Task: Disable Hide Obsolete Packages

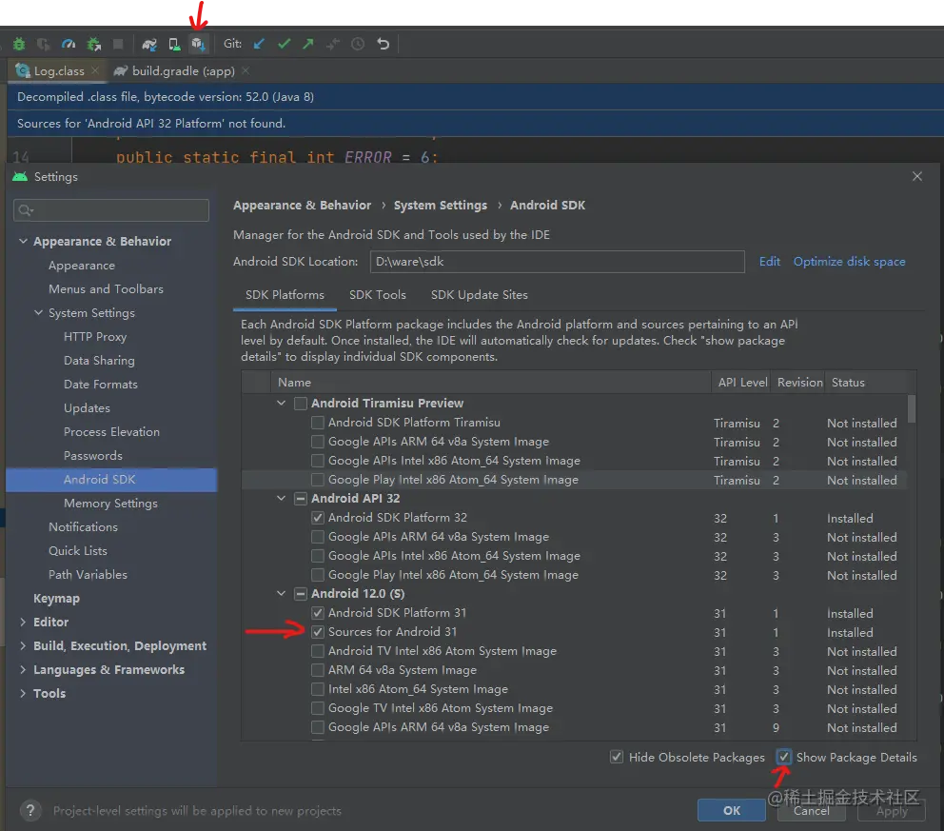Action: (618, 757)
